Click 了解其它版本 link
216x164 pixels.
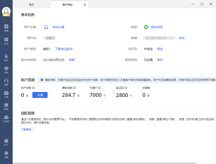(64, 49)
